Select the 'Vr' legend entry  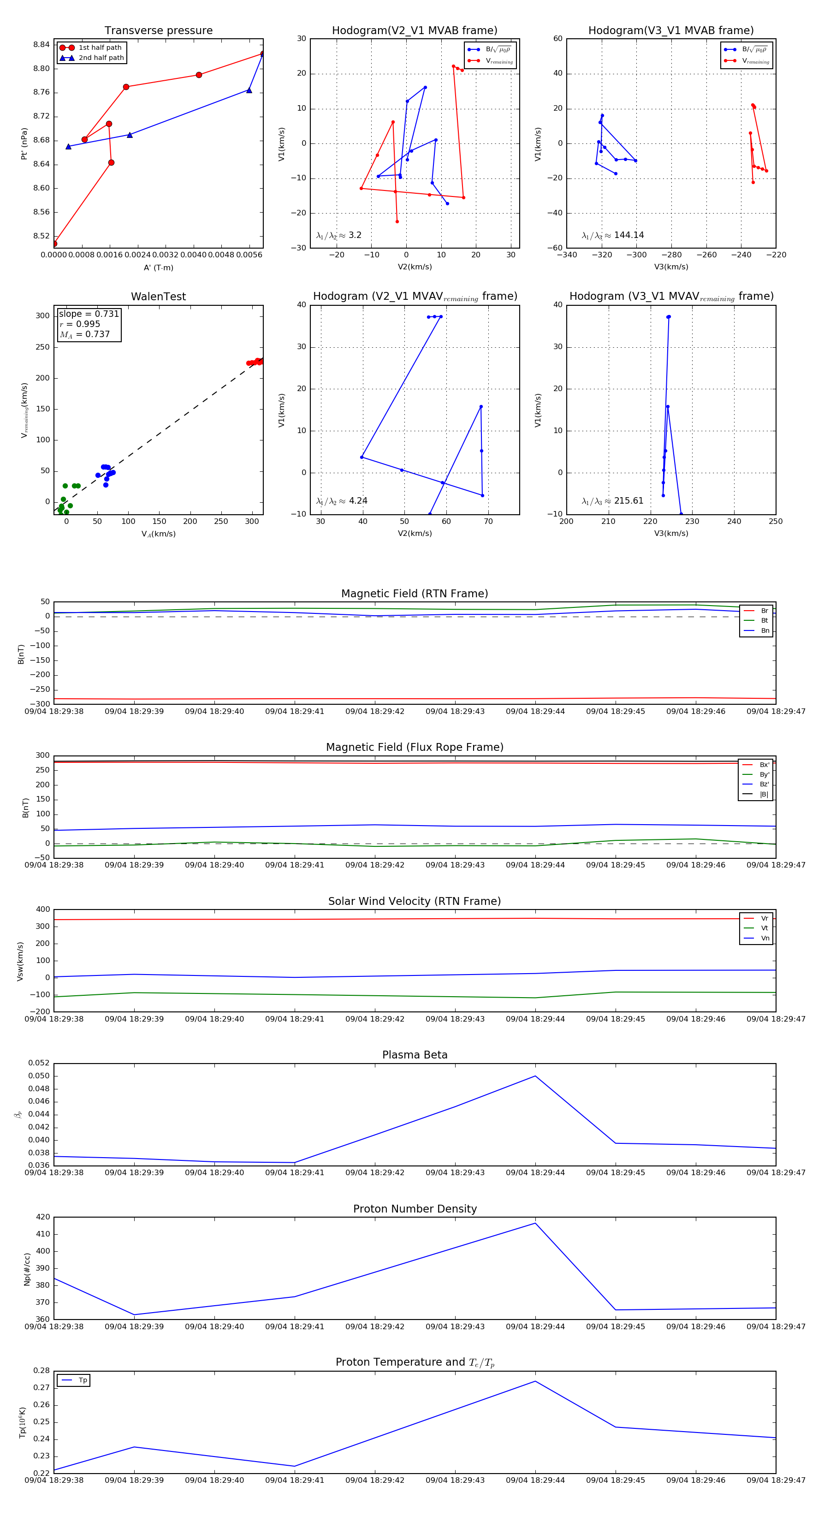pos(756,918)
